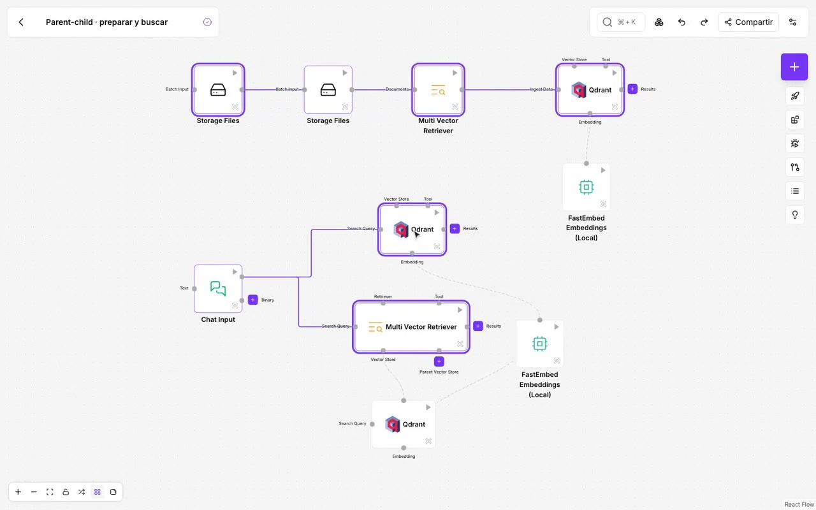Click the 'Ingest Data' input label
This screenshot has height=510, width=816.
(541, 89)
